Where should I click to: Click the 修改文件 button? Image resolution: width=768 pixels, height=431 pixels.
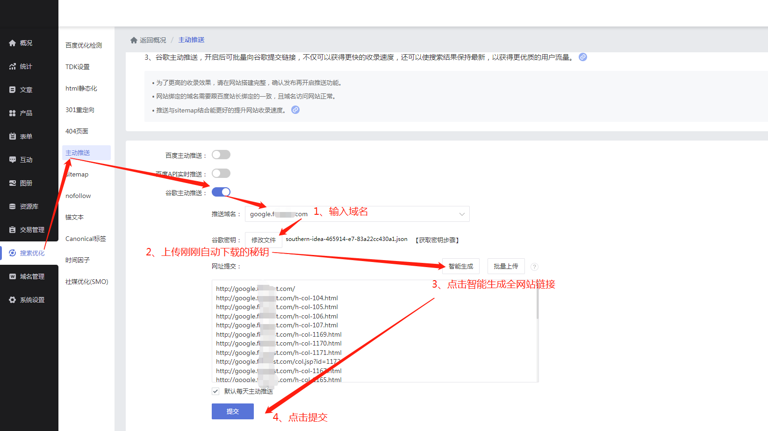pyautogui.click(x=264, y=240)
